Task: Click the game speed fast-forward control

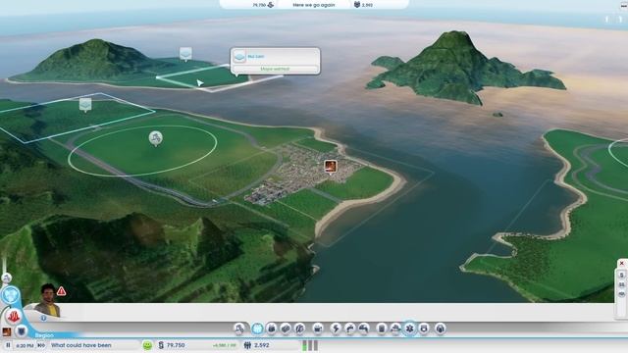Action: (x=41, y=345)
